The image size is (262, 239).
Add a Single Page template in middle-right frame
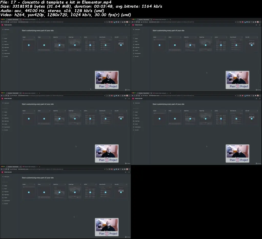coord(205,118)
